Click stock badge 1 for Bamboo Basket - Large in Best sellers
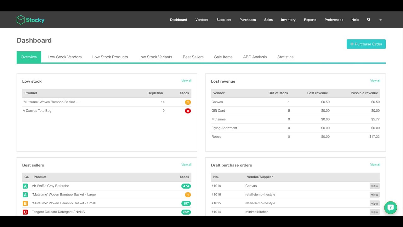403x227 pixels. coord(188,195)
